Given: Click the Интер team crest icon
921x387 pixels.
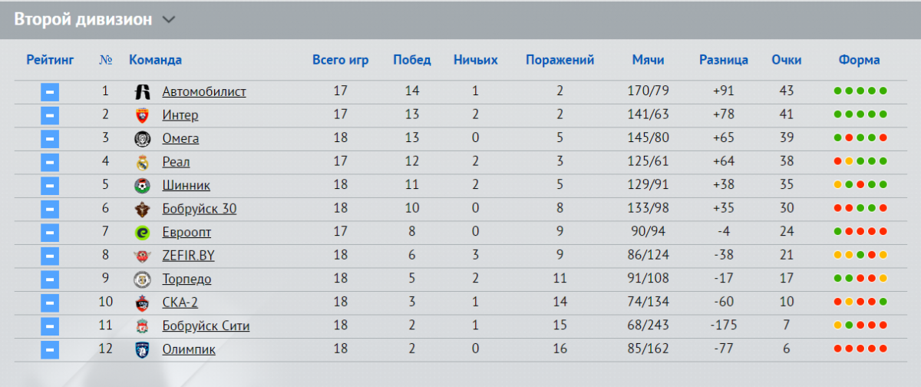Looking at the screenshot, I should coord(142,115).
